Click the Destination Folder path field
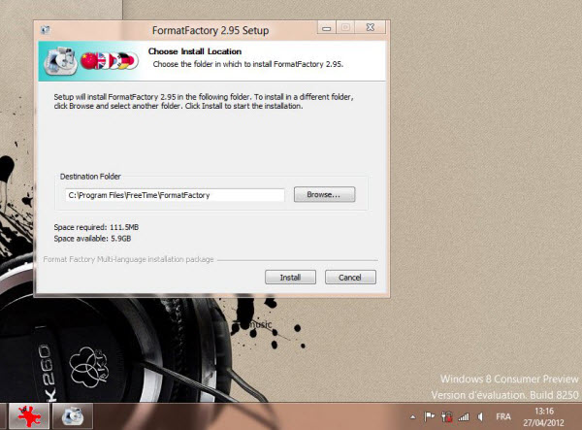582x430 pixels. point(175,195)
